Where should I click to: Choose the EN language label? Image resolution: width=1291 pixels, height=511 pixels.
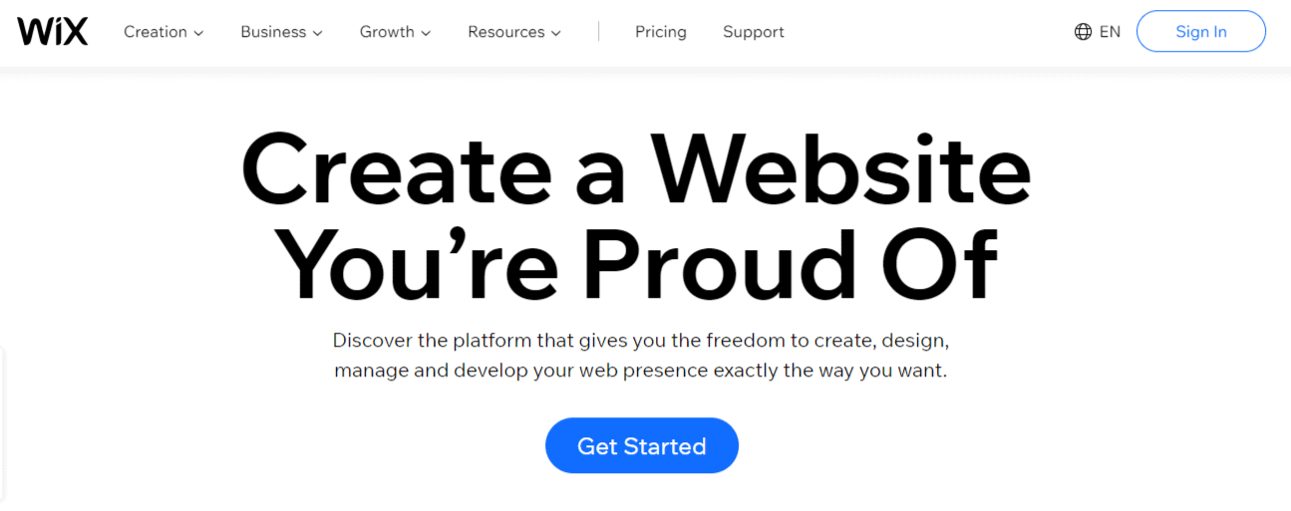(x=1110, y=32)
